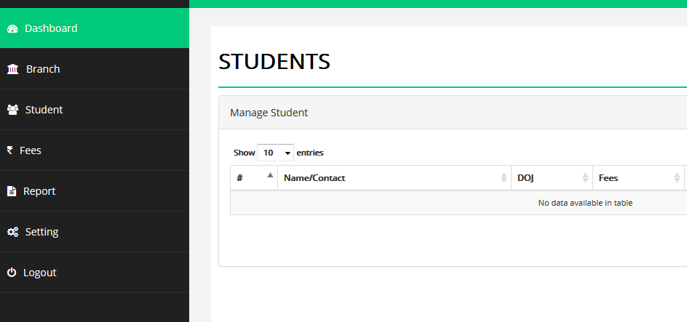
Task: Click the Logout power icon
Action: point(12,273)
